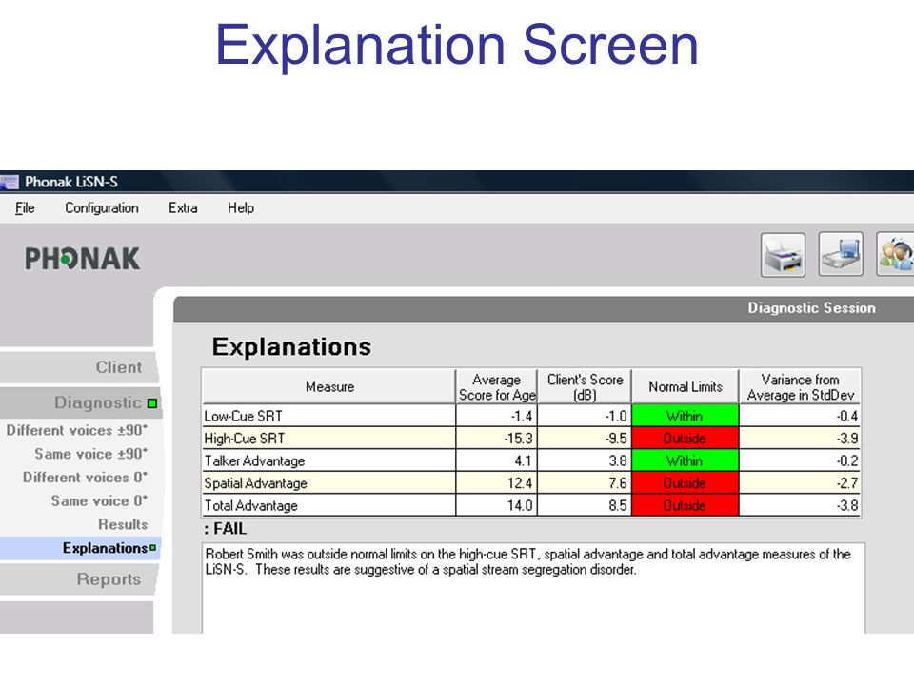
Task: Open the Configuration menu
Action: coord(102,208)
